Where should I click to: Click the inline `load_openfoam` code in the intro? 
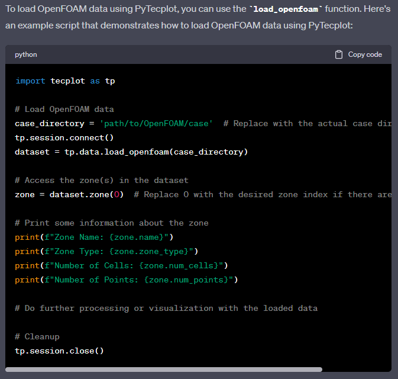point(286,9)
